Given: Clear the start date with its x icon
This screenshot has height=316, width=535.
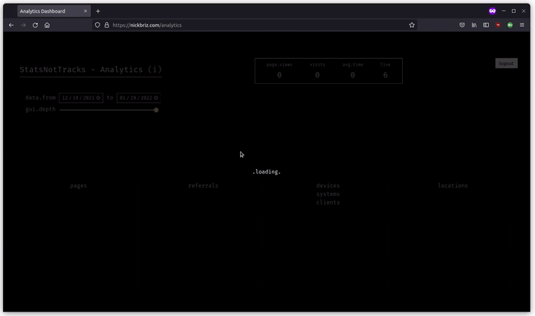Looking at the screenshot, I should [98, 98].
